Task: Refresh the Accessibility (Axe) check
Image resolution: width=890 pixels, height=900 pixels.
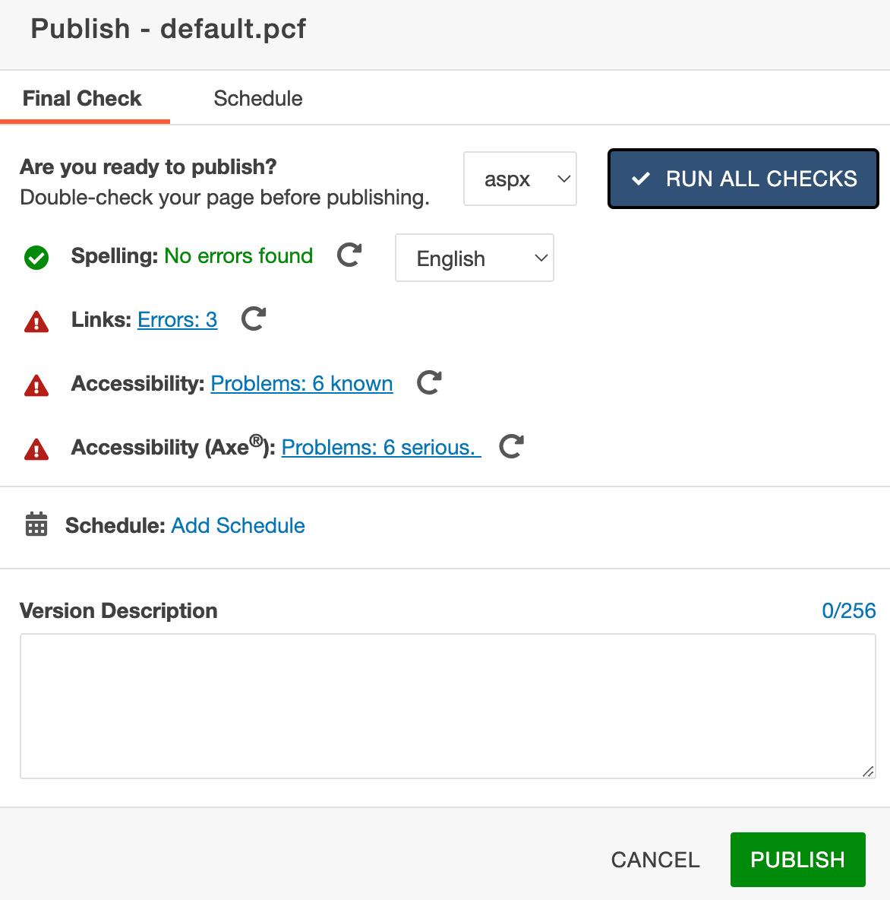Action: pos(512,446)
